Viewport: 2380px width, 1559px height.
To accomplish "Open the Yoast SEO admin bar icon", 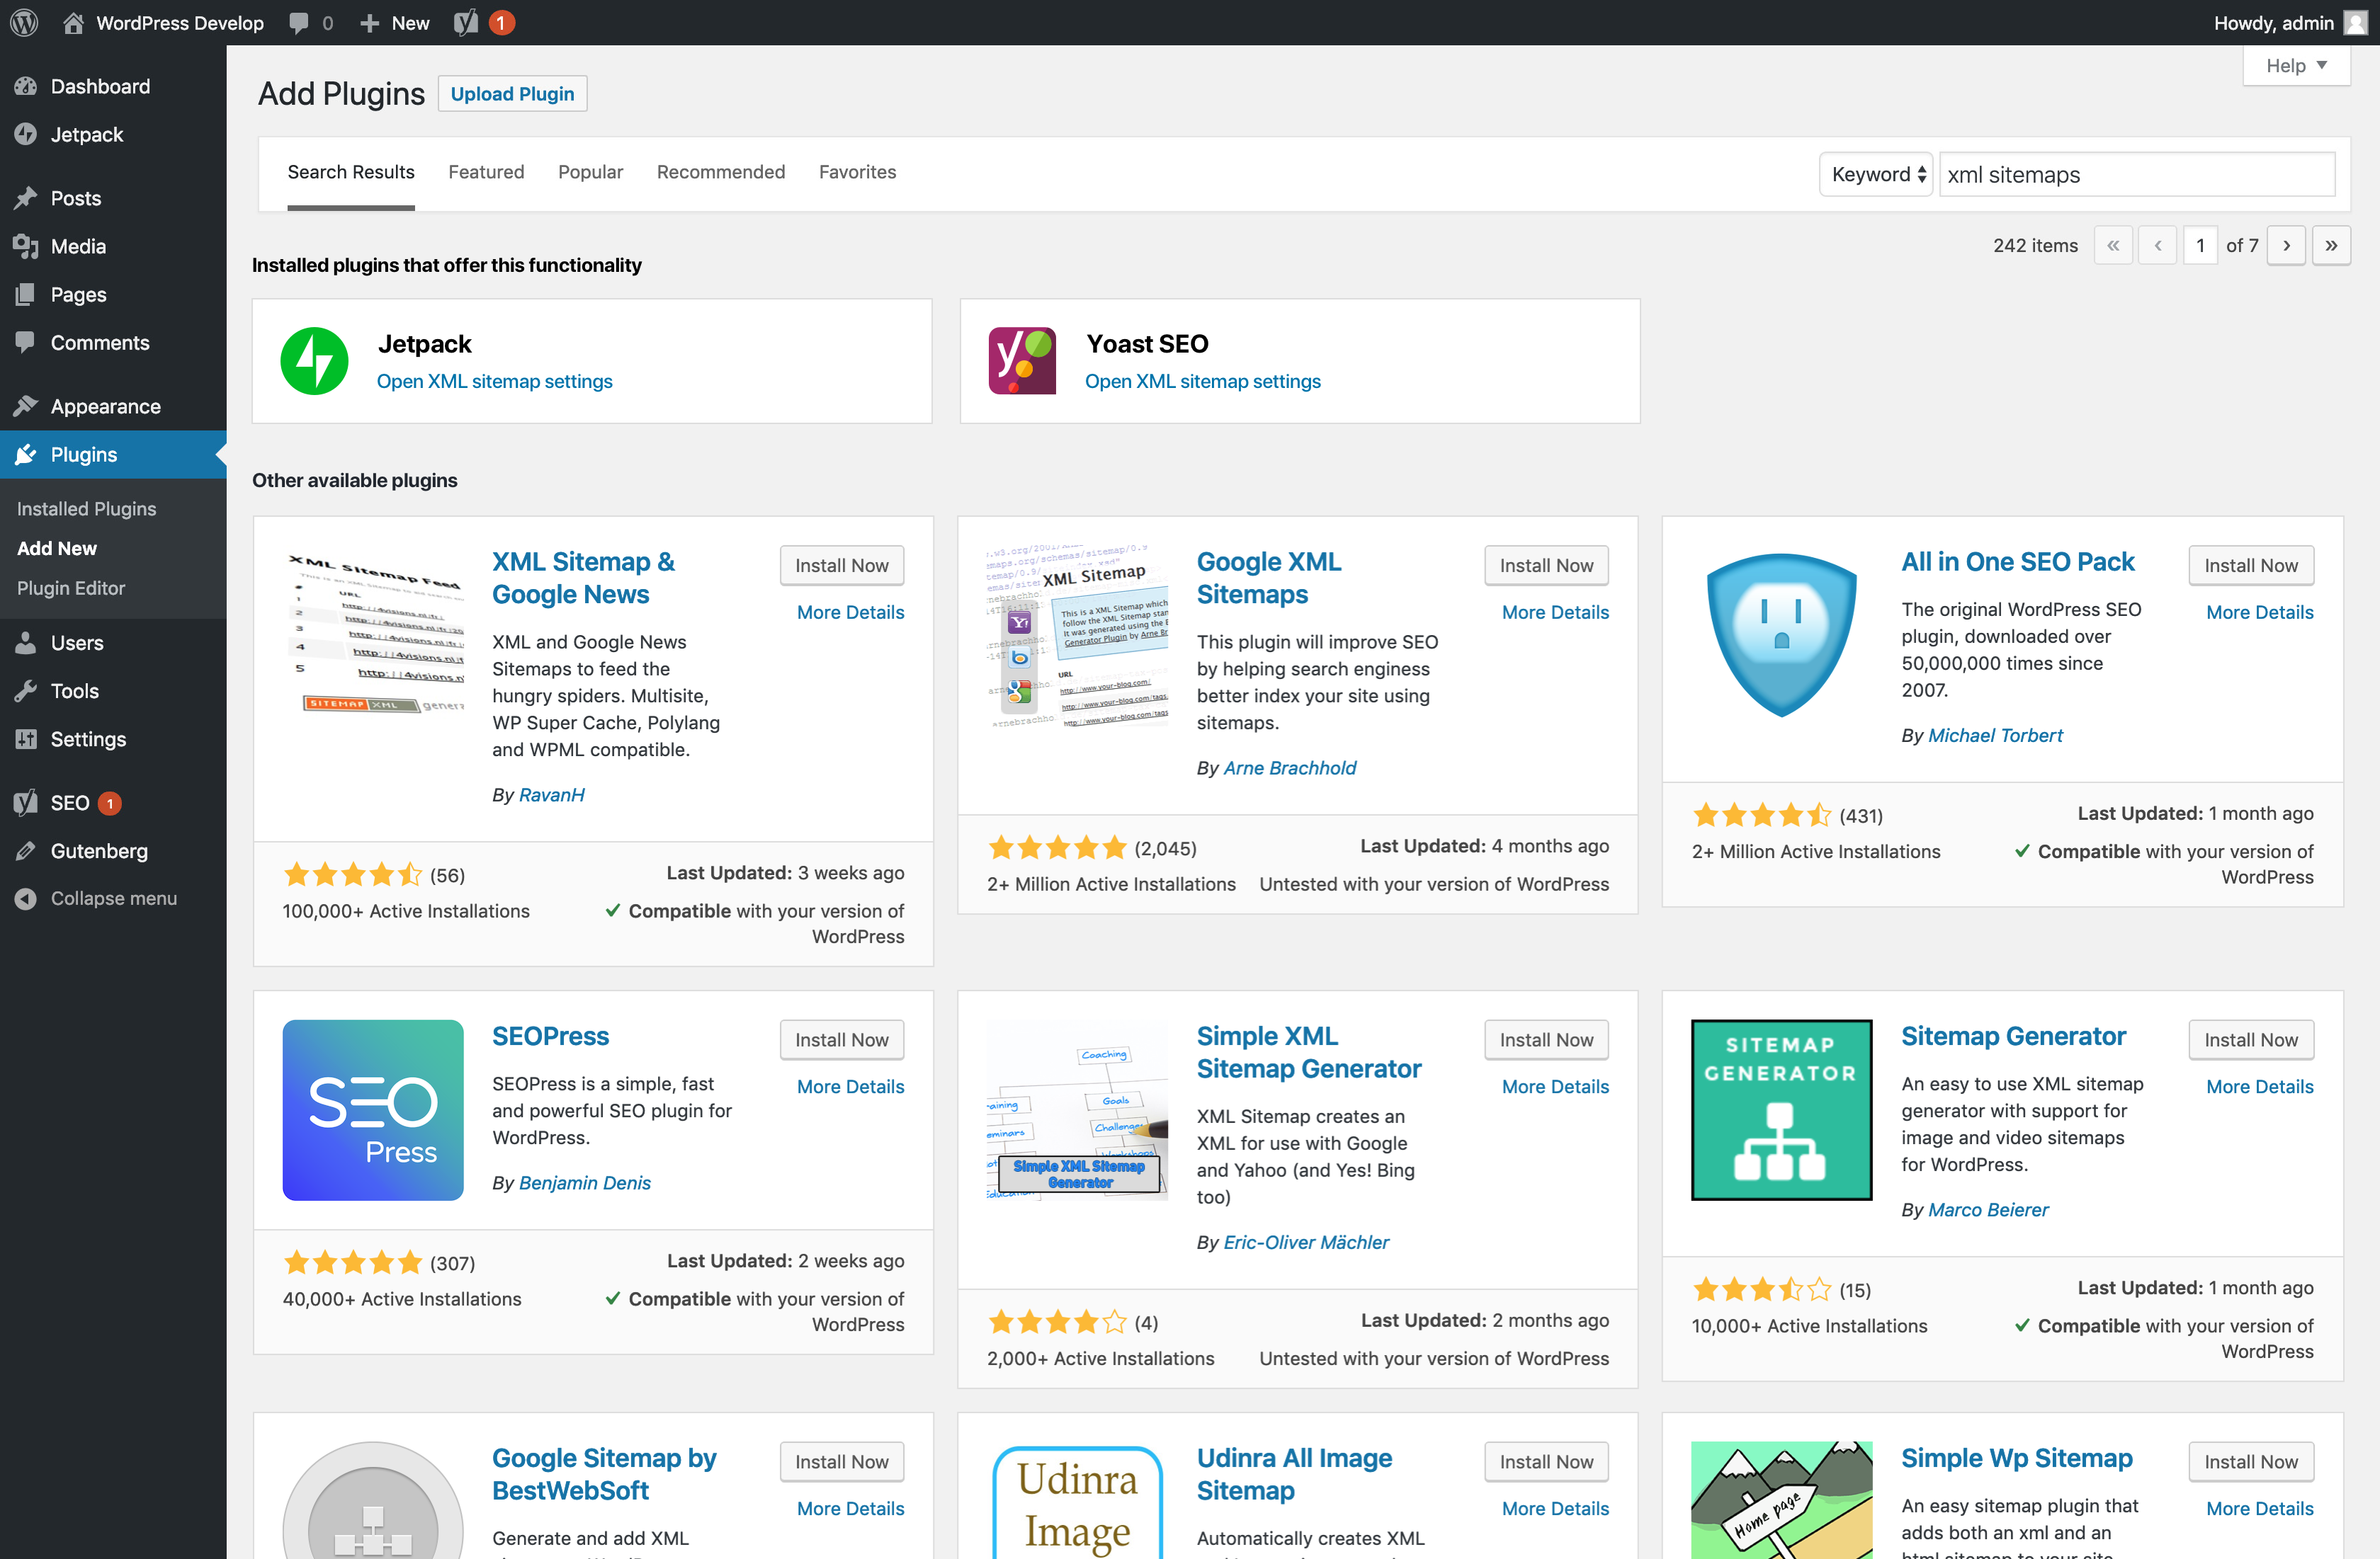I will (466, 22).
